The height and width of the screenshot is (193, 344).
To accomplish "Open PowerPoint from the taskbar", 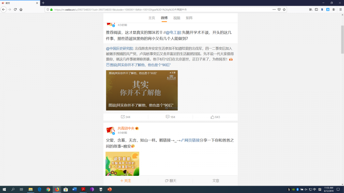I will click(x=110, y=190).
